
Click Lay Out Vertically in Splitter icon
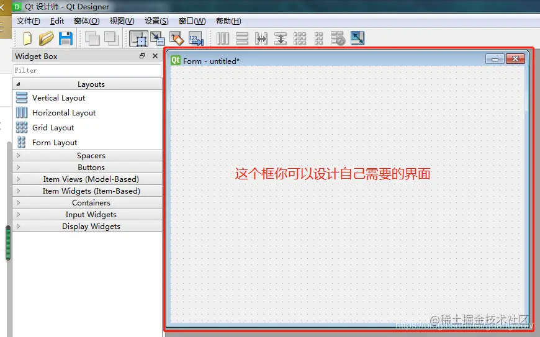tap(281, 38)
